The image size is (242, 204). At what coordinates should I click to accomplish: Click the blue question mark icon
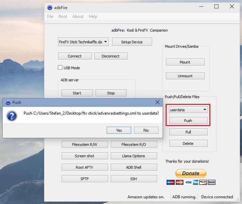pos(12,116)
